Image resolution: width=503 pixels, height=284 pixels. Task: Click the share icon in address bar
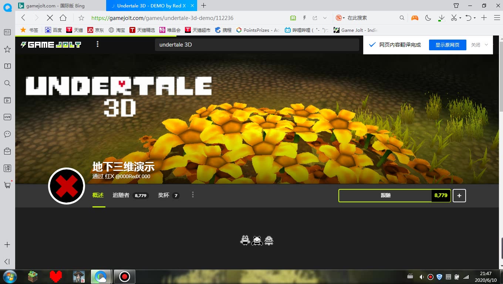tap(315, 18)
